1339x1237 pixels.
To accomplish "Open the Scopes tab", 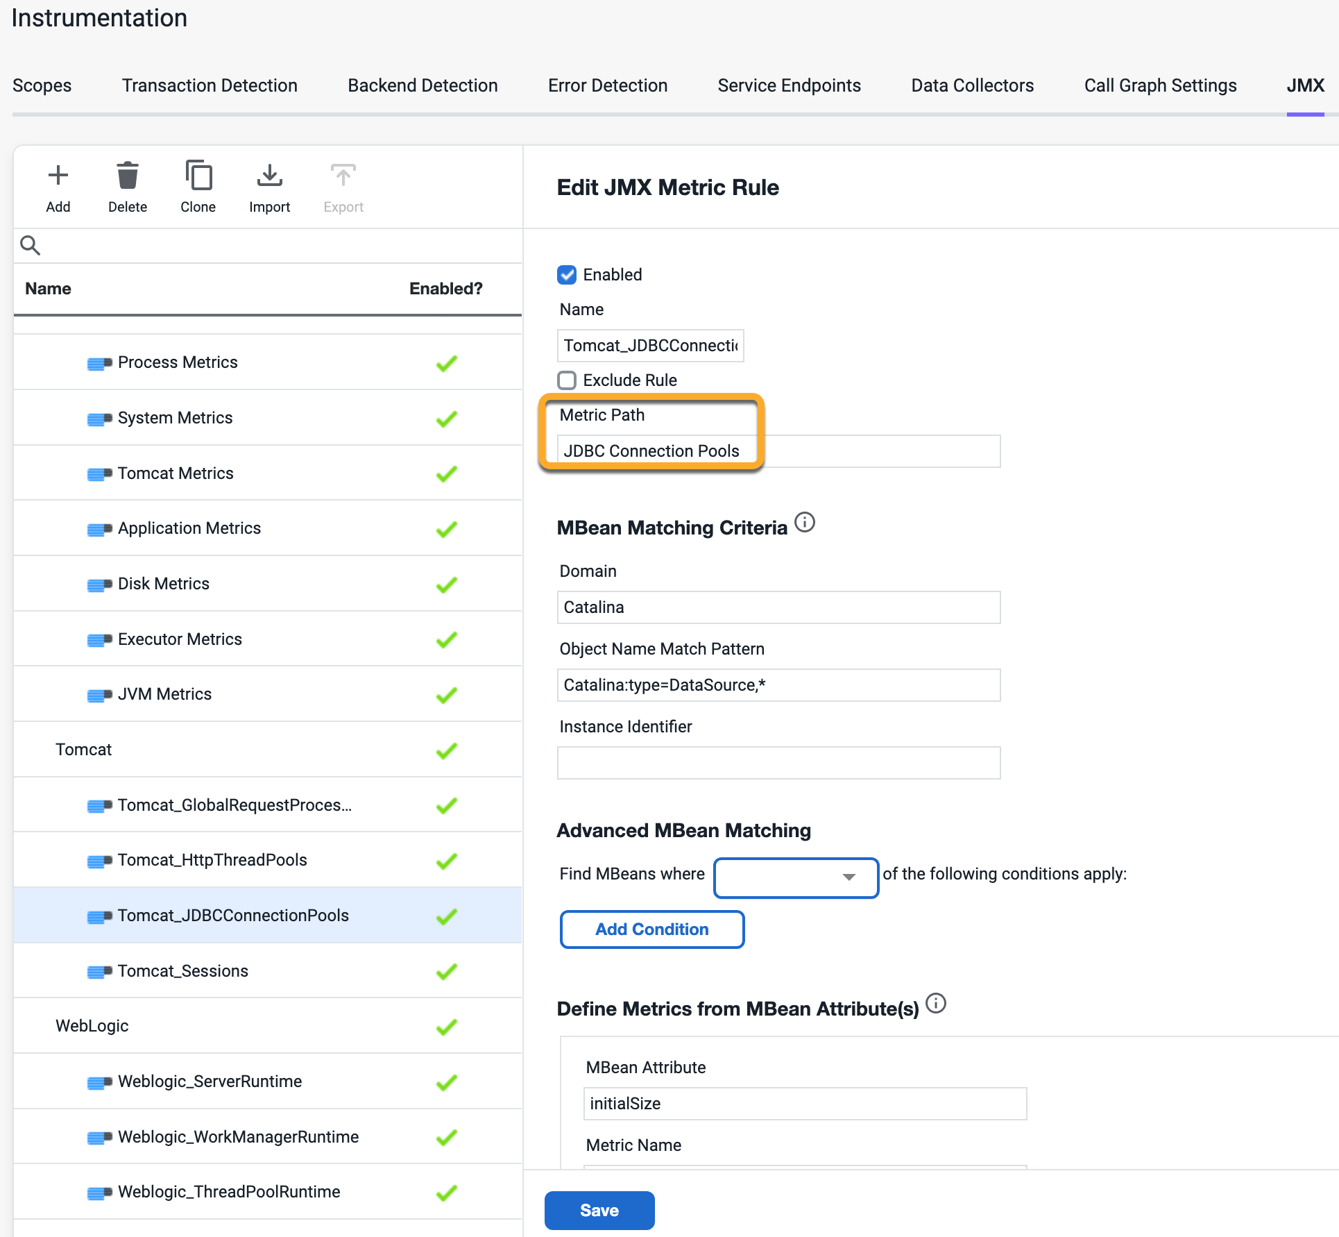I will 42,85.
